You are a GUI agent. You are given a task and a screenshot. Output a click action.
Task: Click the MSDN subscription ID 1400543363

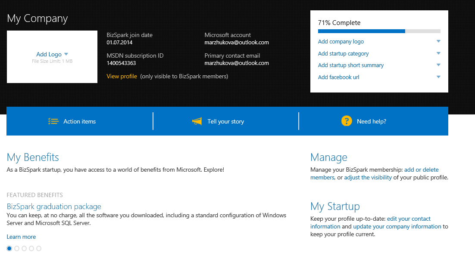point(121,63)
